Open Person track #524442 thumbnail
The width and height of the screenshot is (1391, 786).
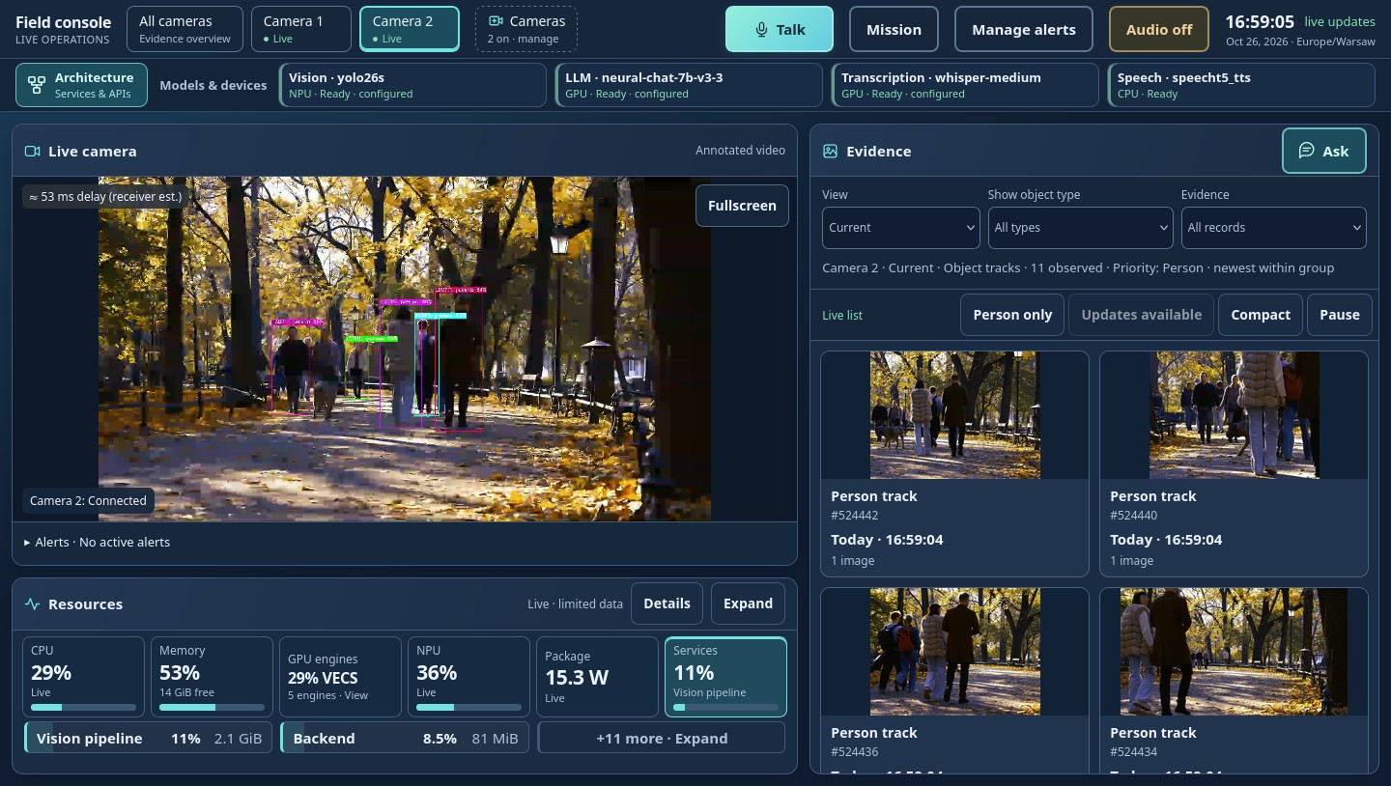tap(954, 415)
